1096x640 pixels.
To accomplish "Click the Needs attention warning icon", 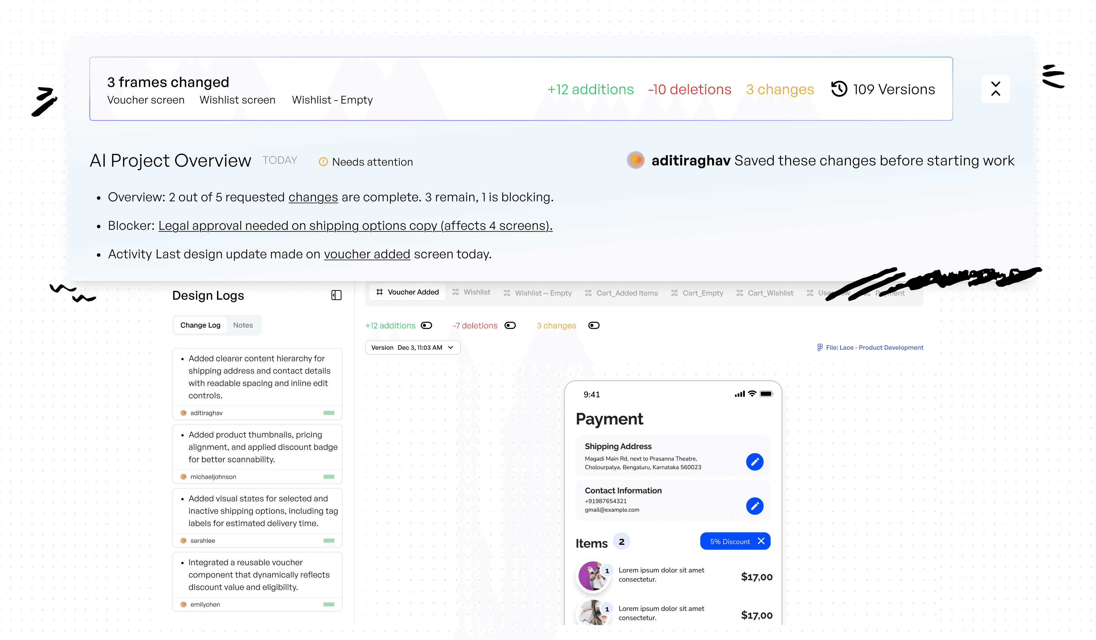I will pos(323,162).
